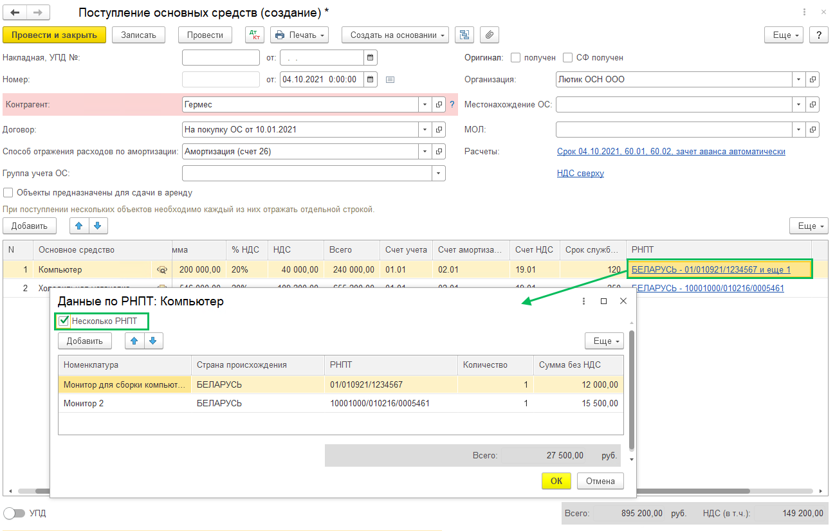835x531 pixels.
Task: Expand Способ отражения расходов dropdown
Action: [x=425, y=151]
